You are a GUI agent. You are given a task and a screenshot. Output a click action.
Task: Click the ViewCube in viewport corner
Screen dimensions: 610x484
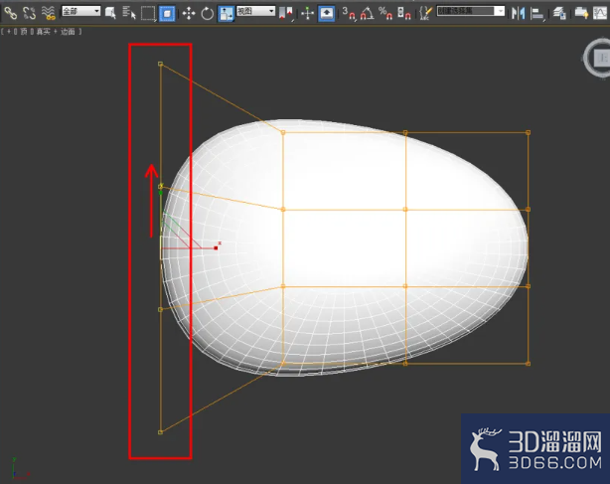tap(597, 58)
